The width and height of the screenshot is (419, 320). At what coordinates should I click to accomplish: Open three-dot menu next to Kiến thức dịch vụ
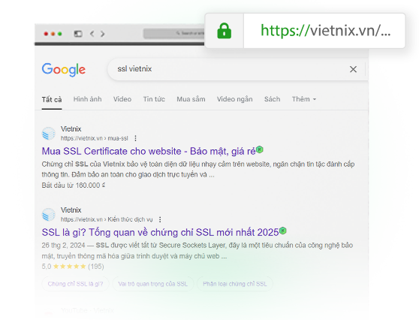(160, 219)
